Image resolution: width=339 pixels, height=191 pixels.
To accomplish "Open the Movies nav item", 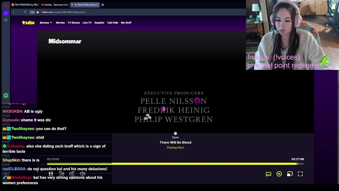I will (60, 23).
